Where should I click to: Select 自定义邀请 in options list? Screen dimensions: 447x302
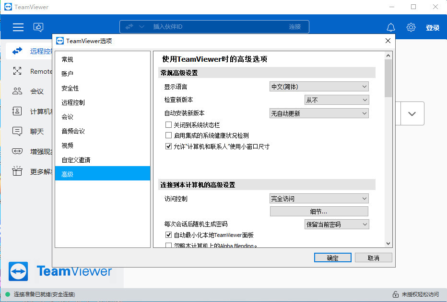tap(103, 160)
